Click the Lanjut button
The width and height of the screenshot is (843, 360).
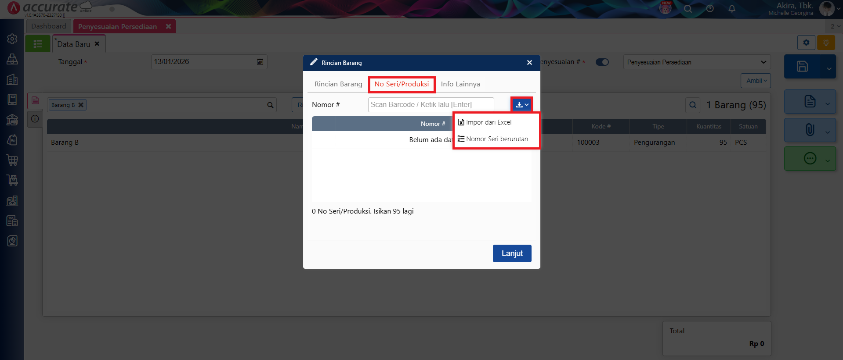pos(512,253)
